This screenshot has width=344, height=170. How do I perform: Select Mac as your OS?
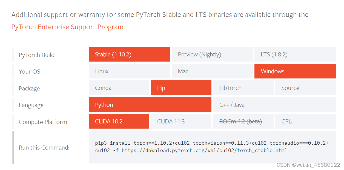(212, 71)
